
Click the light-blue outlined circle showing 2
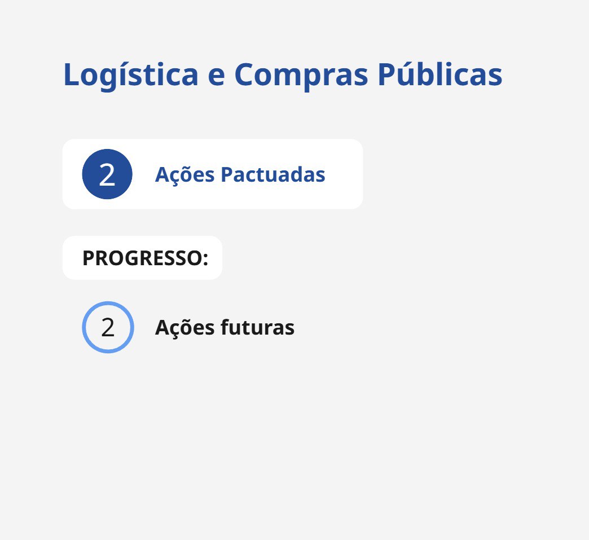[x=108, y=327]
